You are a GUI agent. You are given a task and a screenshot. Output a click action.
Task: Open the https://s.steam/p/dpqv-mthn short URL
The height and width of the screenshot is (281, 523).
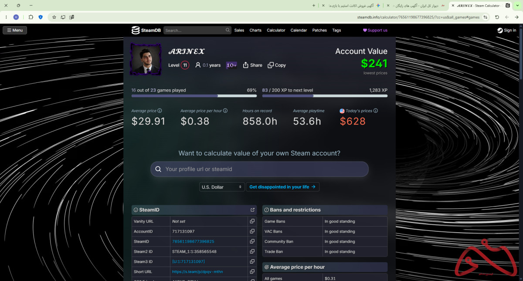coord(197,271)
